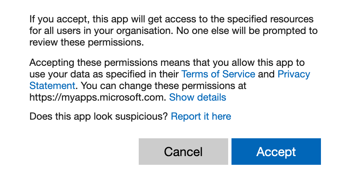The image size is (352, 183).
Task: Report suspicious app via Report it here
Action: coord(201,116)
